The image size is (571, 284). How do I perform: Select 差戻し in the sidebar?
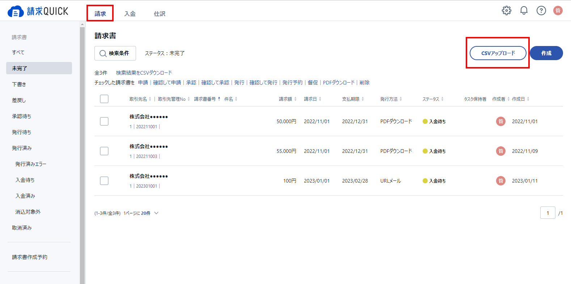(39, 100)
